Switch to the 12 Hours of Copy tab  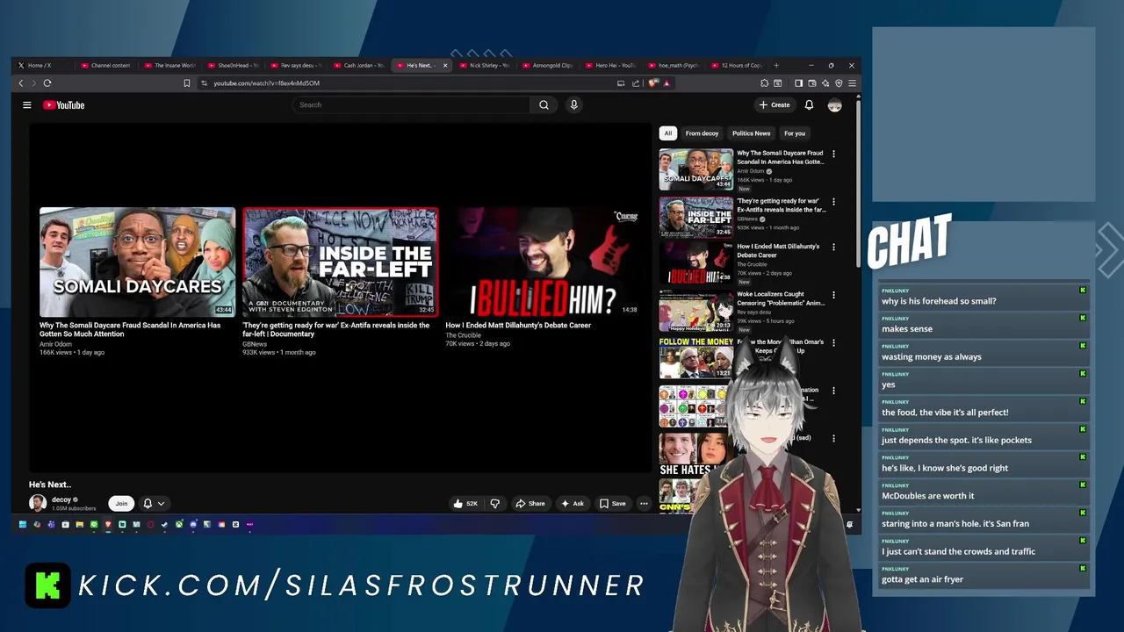coord(736,65)
